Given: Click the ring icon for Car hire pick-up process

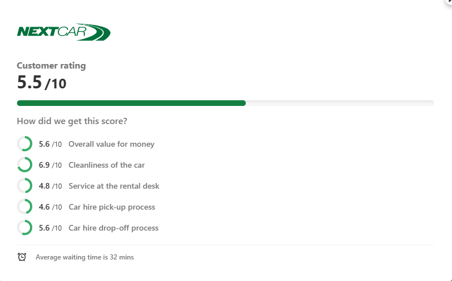Looking at the screenshot, I should pyautogui.click(x=24, y=207).
